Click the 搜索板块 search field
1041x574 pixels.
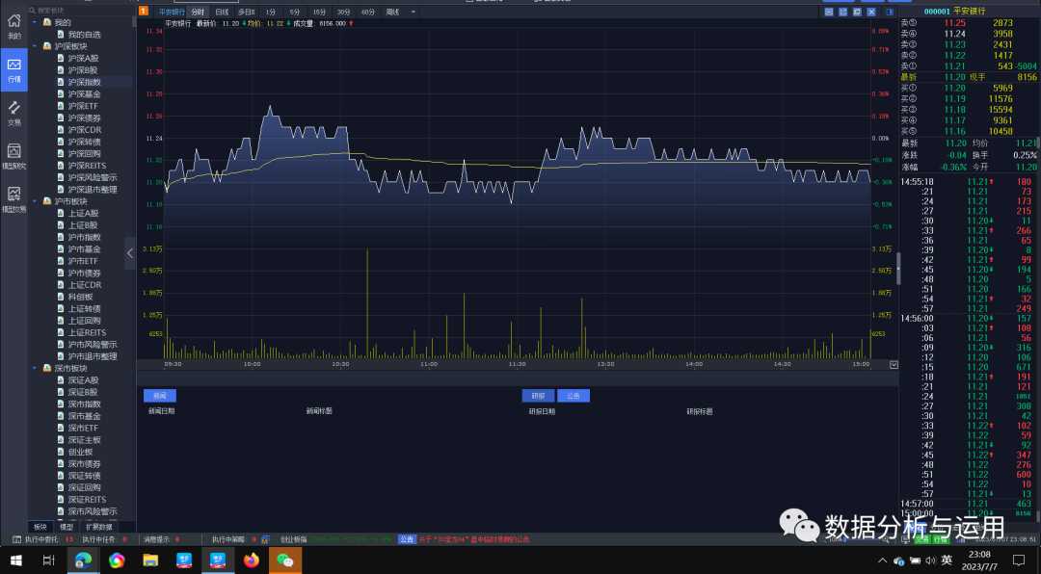pyautogui.click(x=83, y=10)
